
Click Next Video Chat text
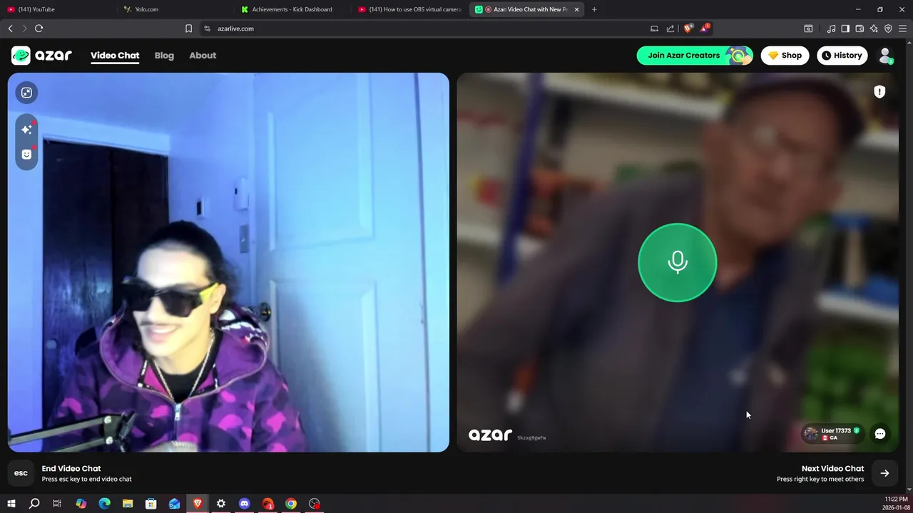832,468
